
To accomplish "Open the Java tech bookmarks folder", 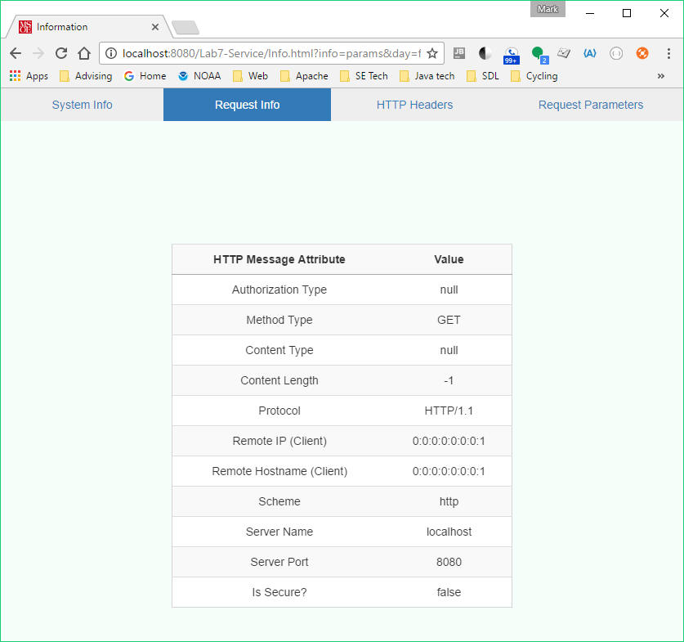I will 433,75.
